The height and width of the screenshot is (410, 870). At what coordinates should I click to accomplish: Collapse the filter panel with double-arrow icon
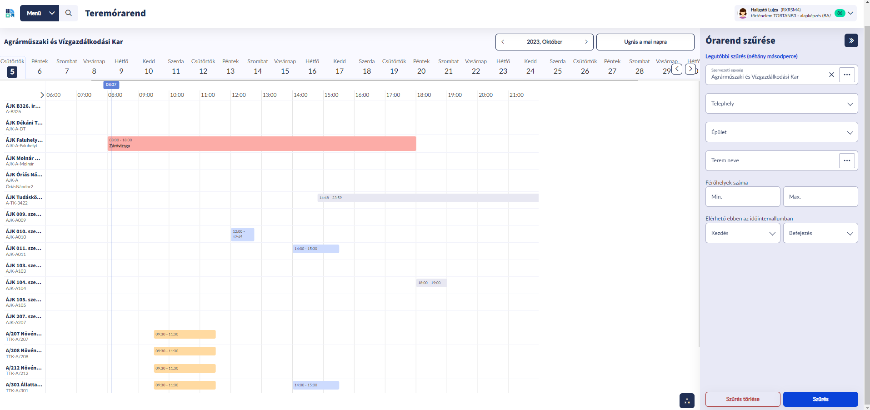[851, 40]
